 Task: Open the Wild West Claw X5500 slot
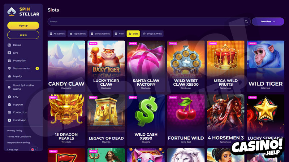[186, 66]
